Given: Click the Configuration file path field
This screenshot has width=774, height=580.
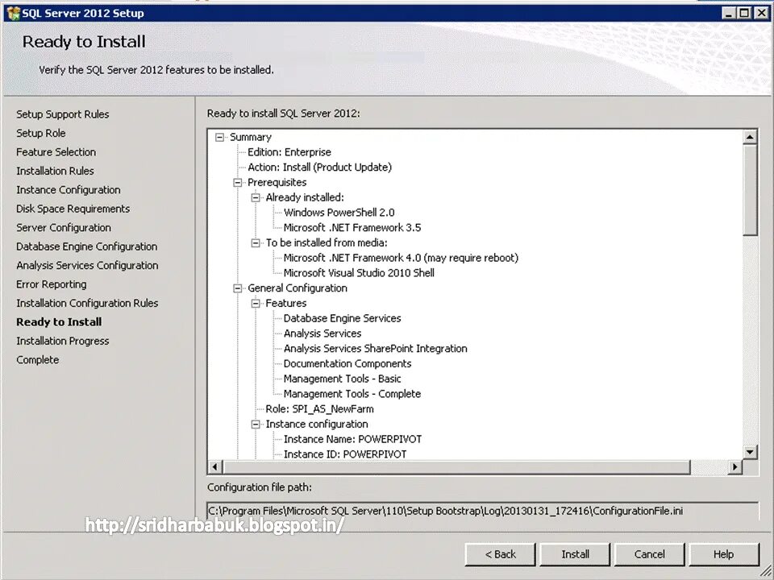Looking at the screenshot, I should tap(483, 511).
